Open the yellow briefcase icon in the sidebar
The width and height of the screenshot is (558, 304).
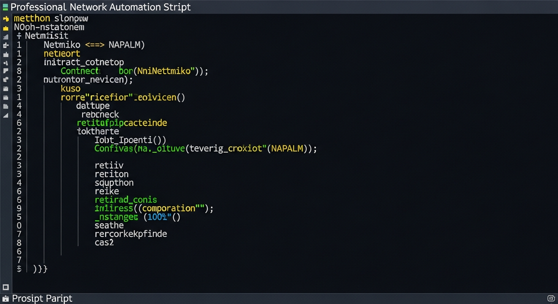[6, 27]
